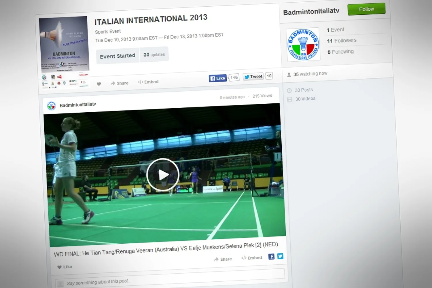
Task: Like the post with heart Like
Action: point(65,267)
